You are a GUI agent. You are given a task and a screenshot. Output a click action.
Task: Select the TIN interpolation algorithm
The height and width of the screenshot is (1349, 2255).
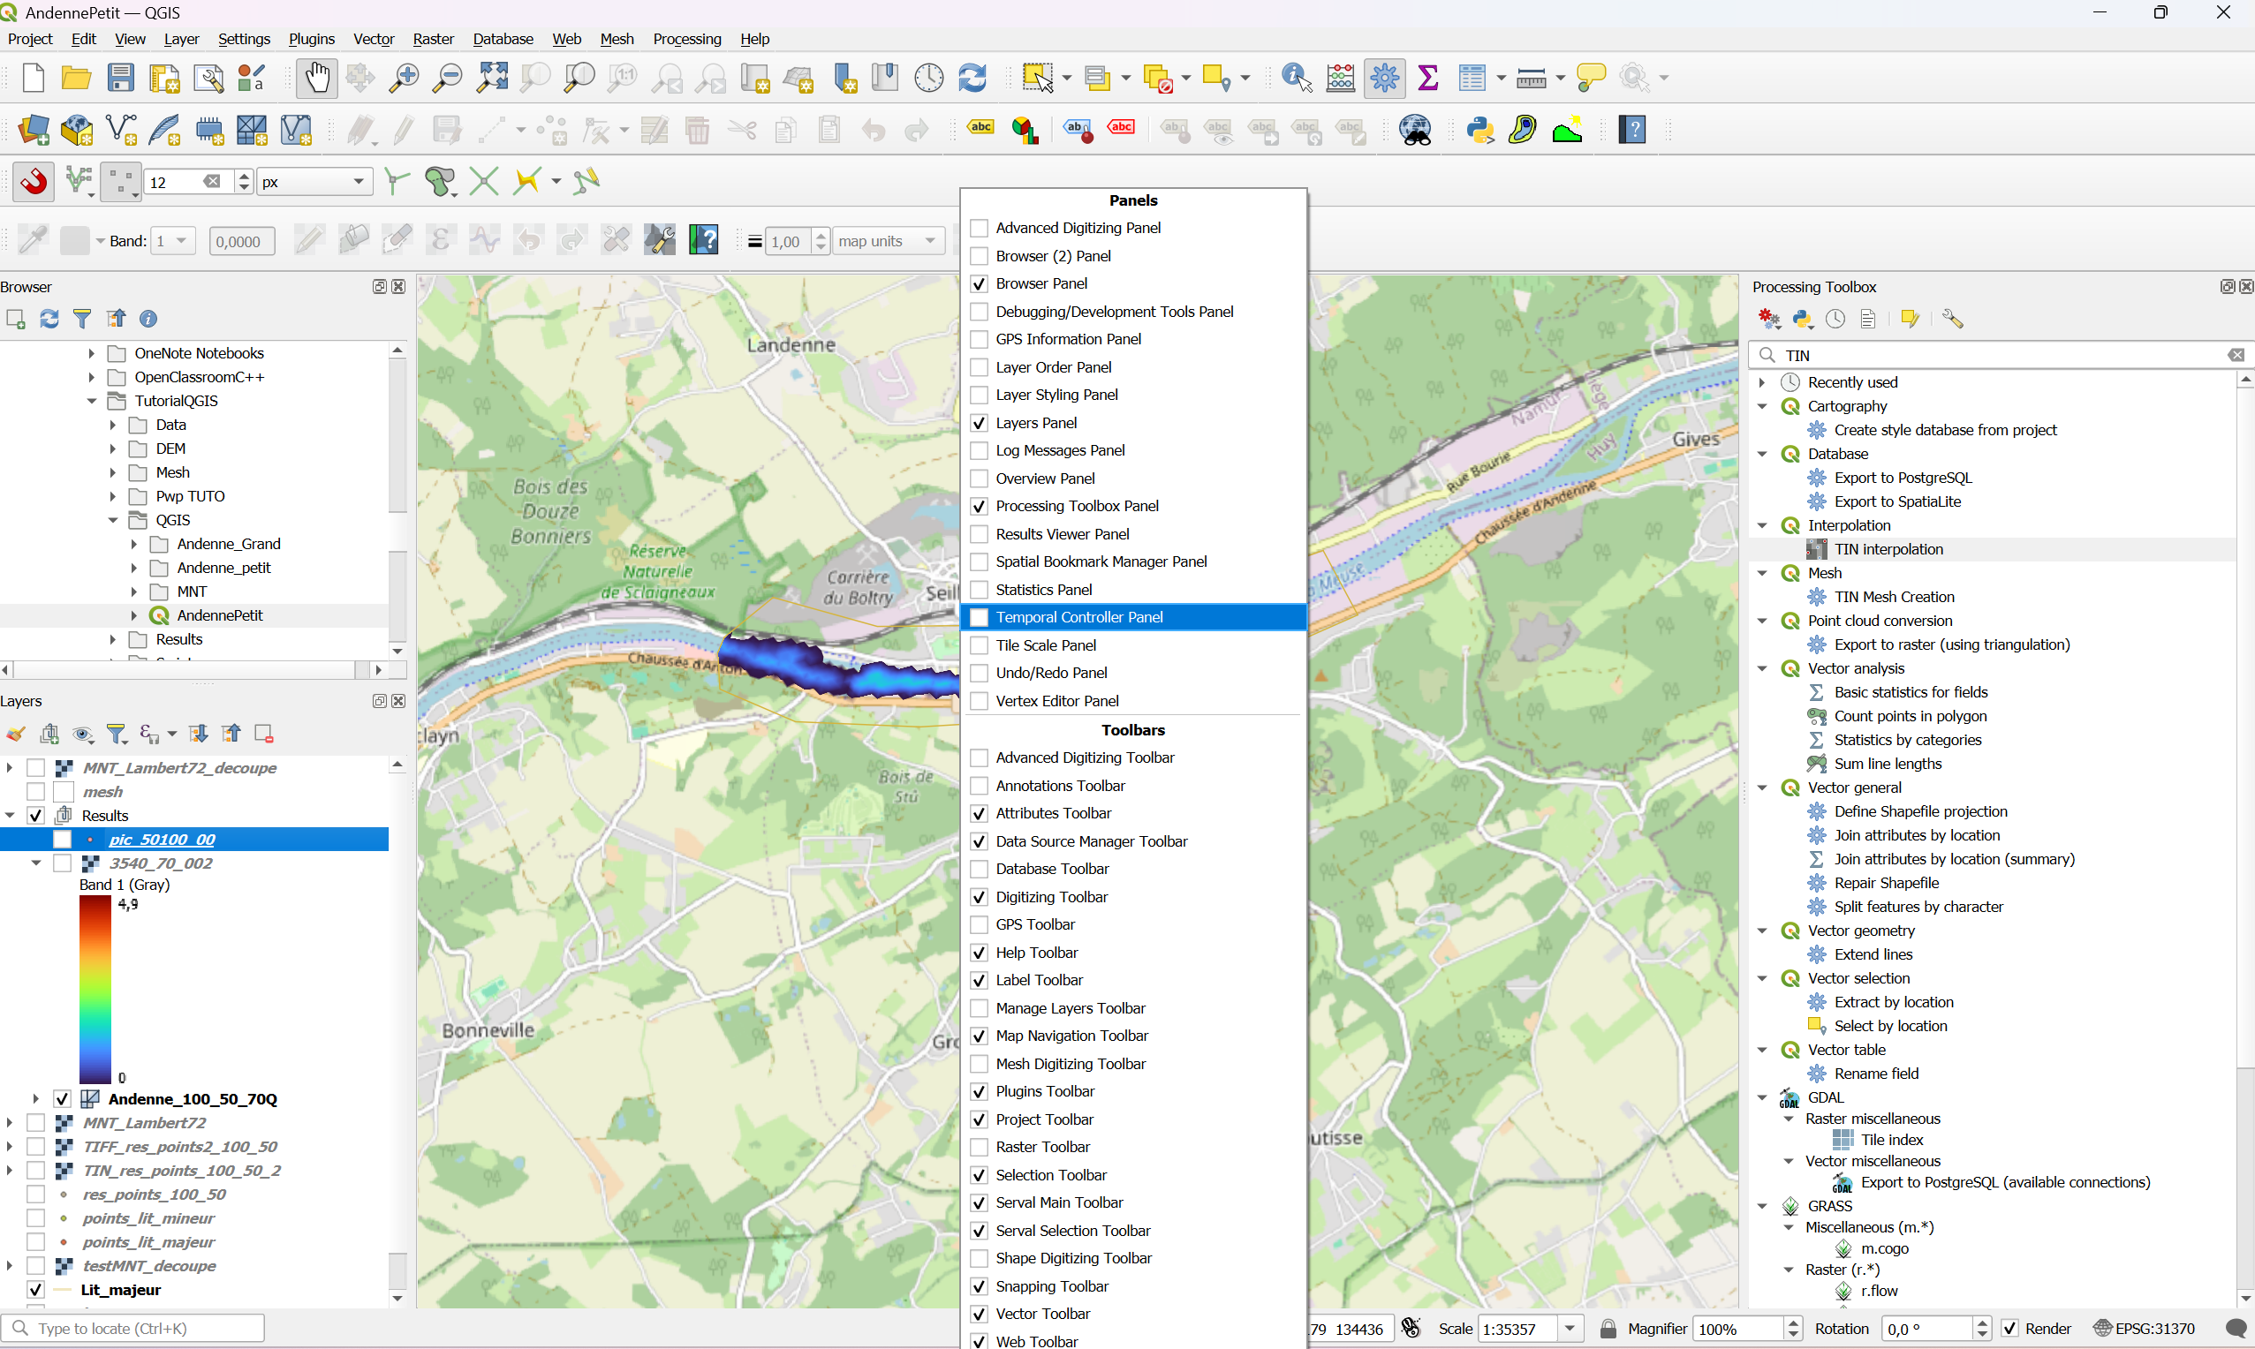1888,549
